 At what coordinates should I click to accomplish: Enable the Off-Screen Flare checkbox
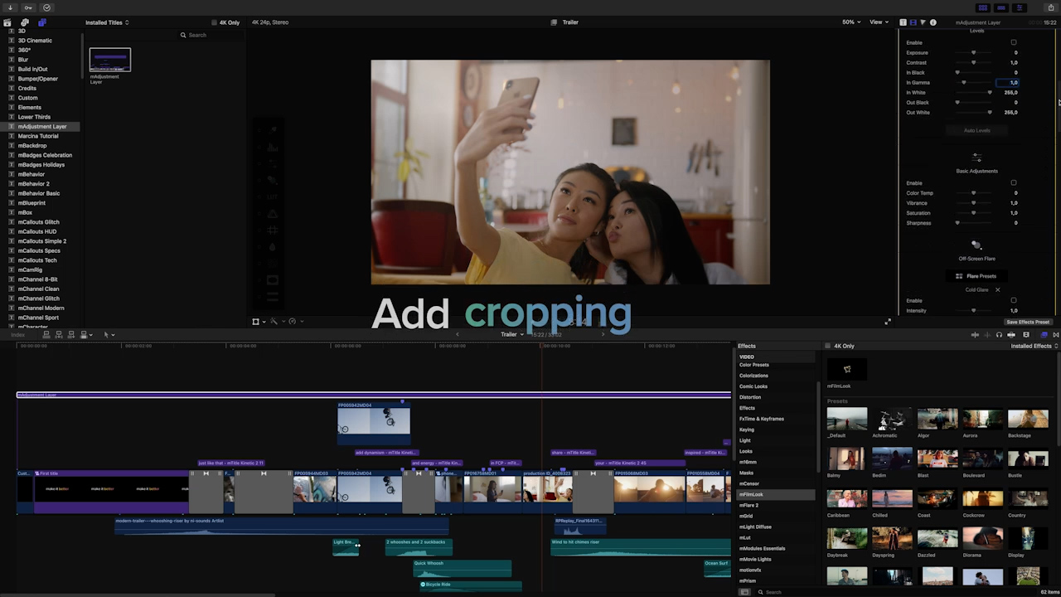pyautogui.click(x=1013, y=301)
